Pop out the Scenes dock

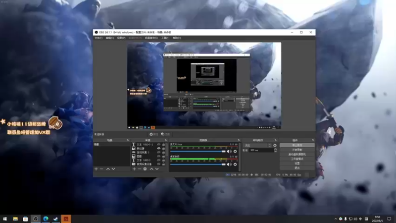point(128,140)
